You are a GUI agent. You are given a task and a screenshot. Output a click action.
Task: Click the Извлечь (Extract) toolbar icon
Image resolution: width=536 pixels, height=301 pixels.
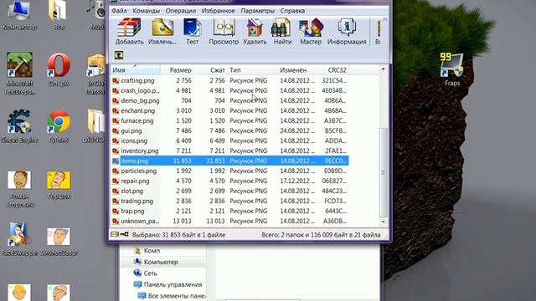162,32
